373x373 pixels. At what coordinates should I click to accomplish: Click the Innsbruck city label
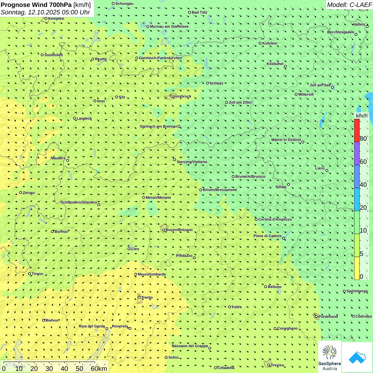pos(182,96)
